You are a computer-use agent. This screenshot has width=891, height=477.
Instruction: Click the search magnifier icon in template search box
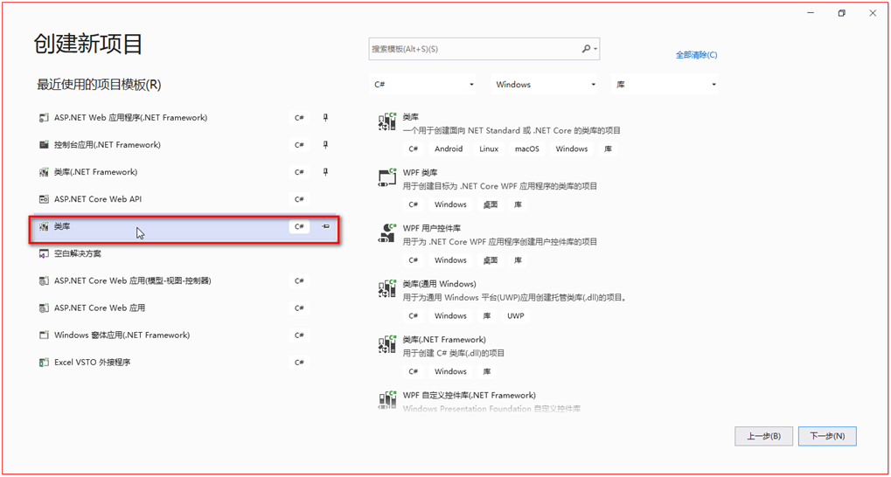tap(586, 49)
